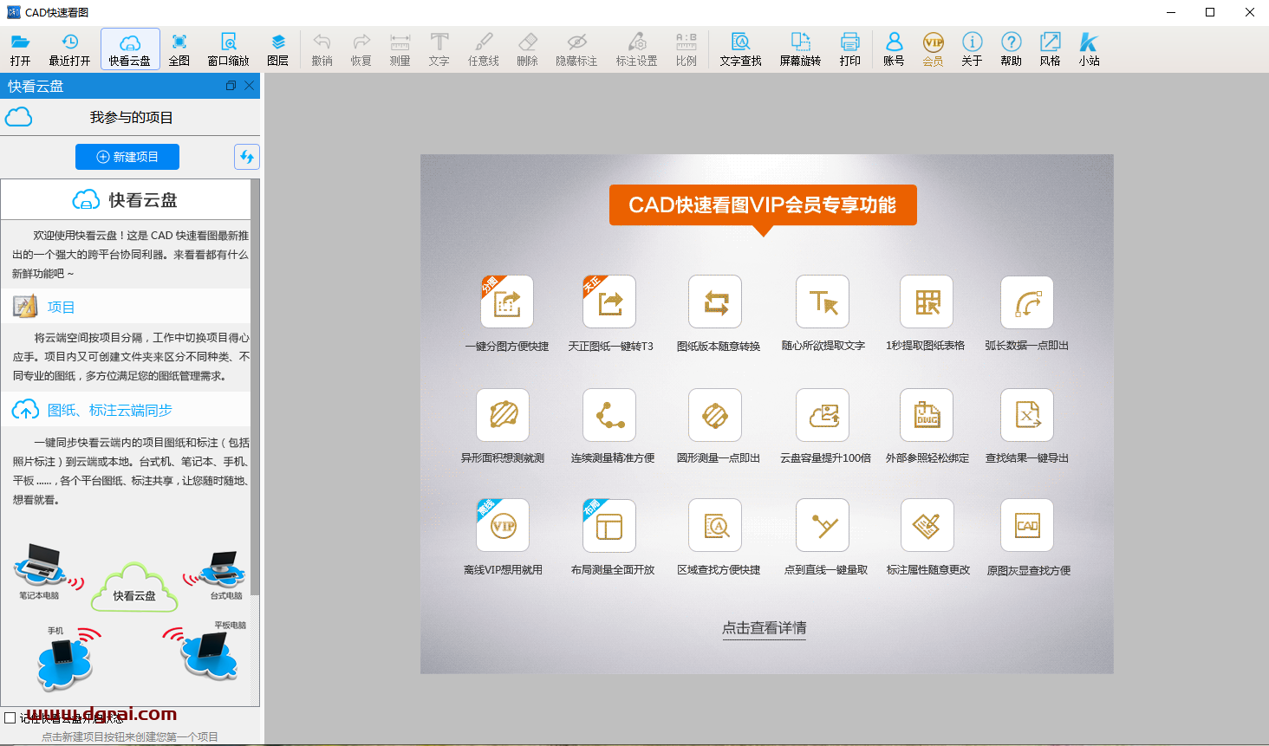This screenshot has width=1269, height=746.
Task: Pick the 任意线 freehand line tool
Action: click(x=482, y=49)
